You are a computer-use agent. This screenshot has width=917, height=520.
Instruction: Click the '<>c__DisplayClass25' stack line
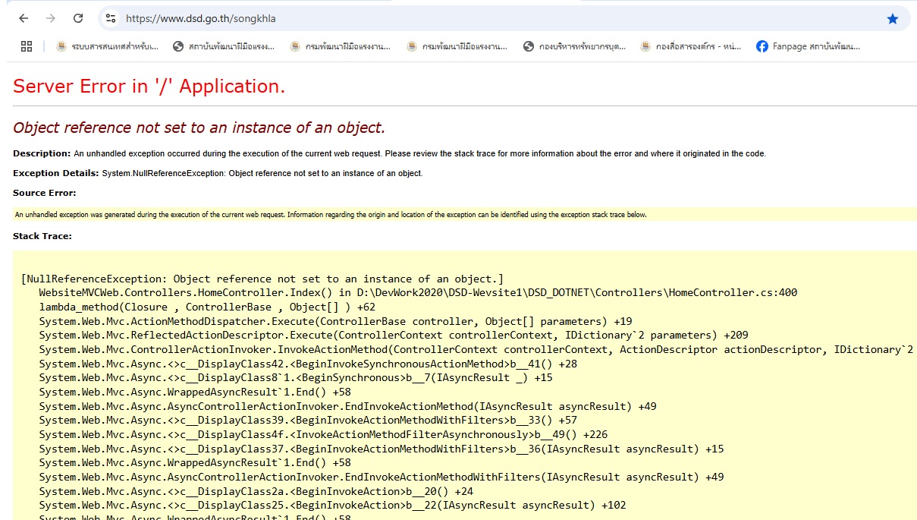tap(332, 505)
